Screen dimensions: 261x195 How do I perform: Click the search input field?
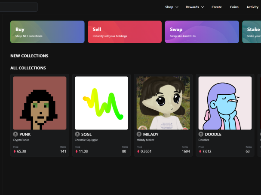18,7
